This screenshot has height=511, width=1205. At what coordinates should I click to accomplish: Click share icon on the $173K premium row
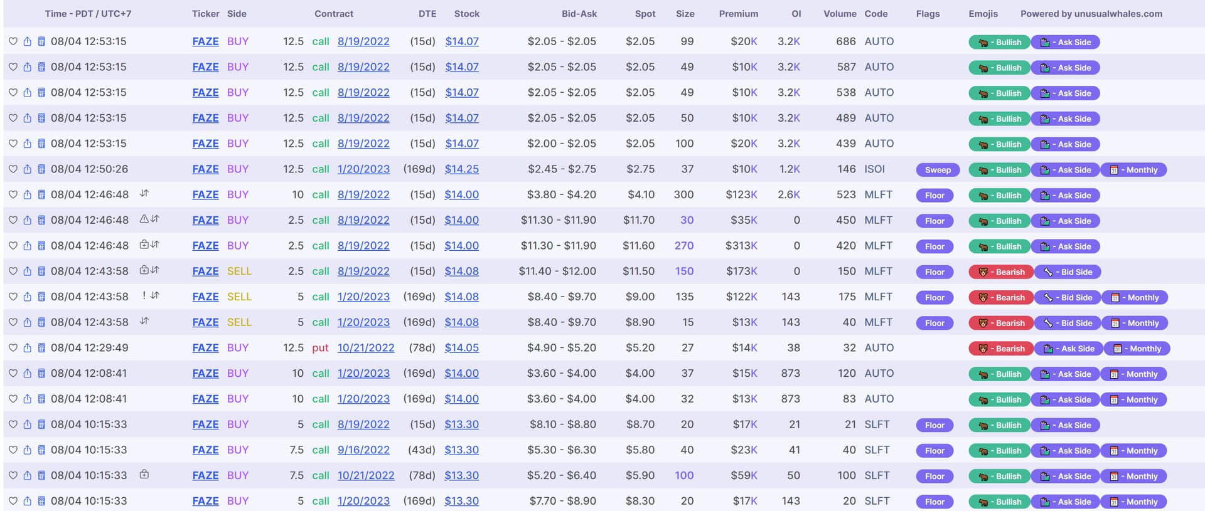27,271
